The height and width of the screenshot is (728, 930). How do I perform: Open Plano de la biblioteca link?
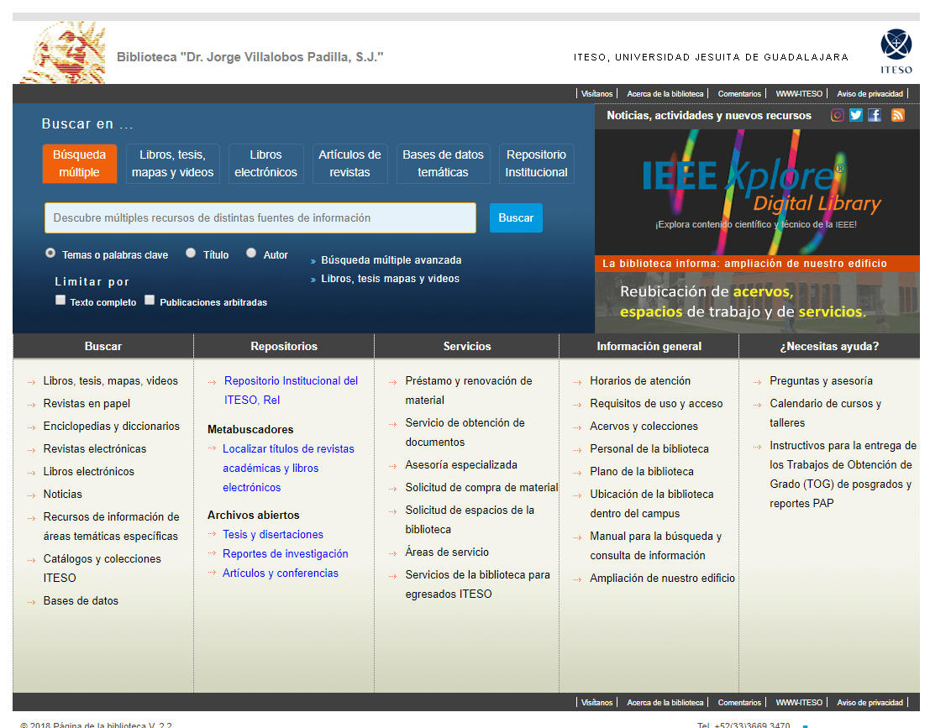642,471
